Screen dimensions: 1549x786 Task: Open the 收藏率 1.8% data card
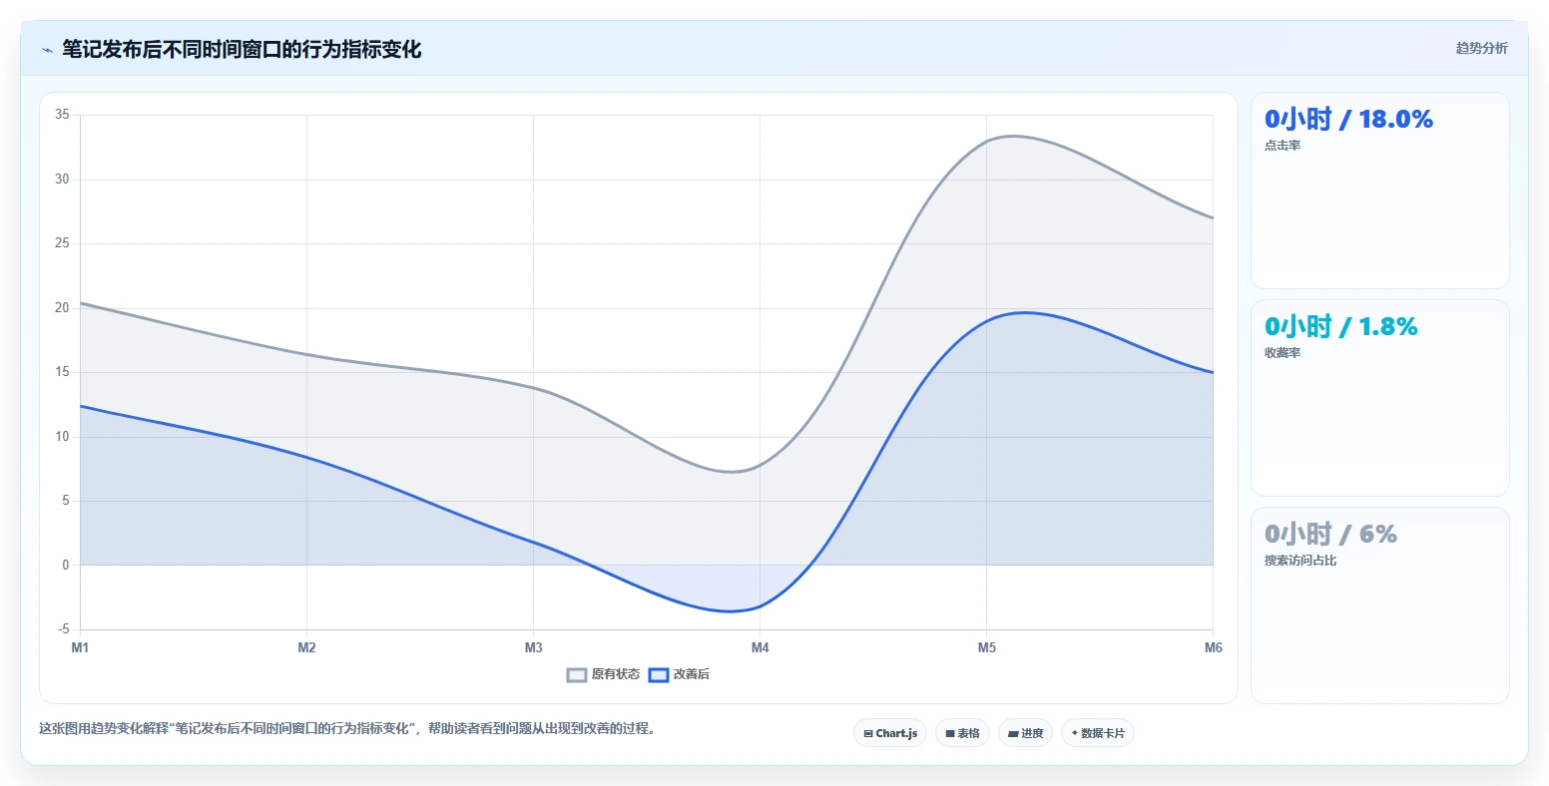1380,398
